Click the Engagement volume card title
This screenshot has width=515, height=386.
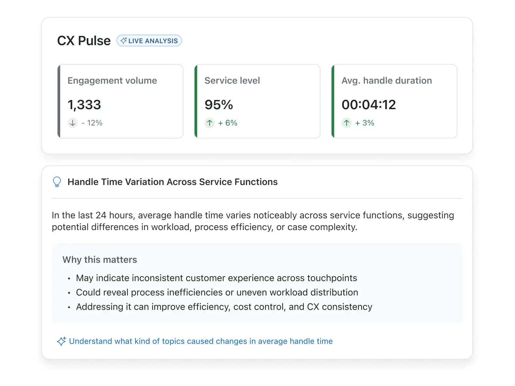coord(112,80)
